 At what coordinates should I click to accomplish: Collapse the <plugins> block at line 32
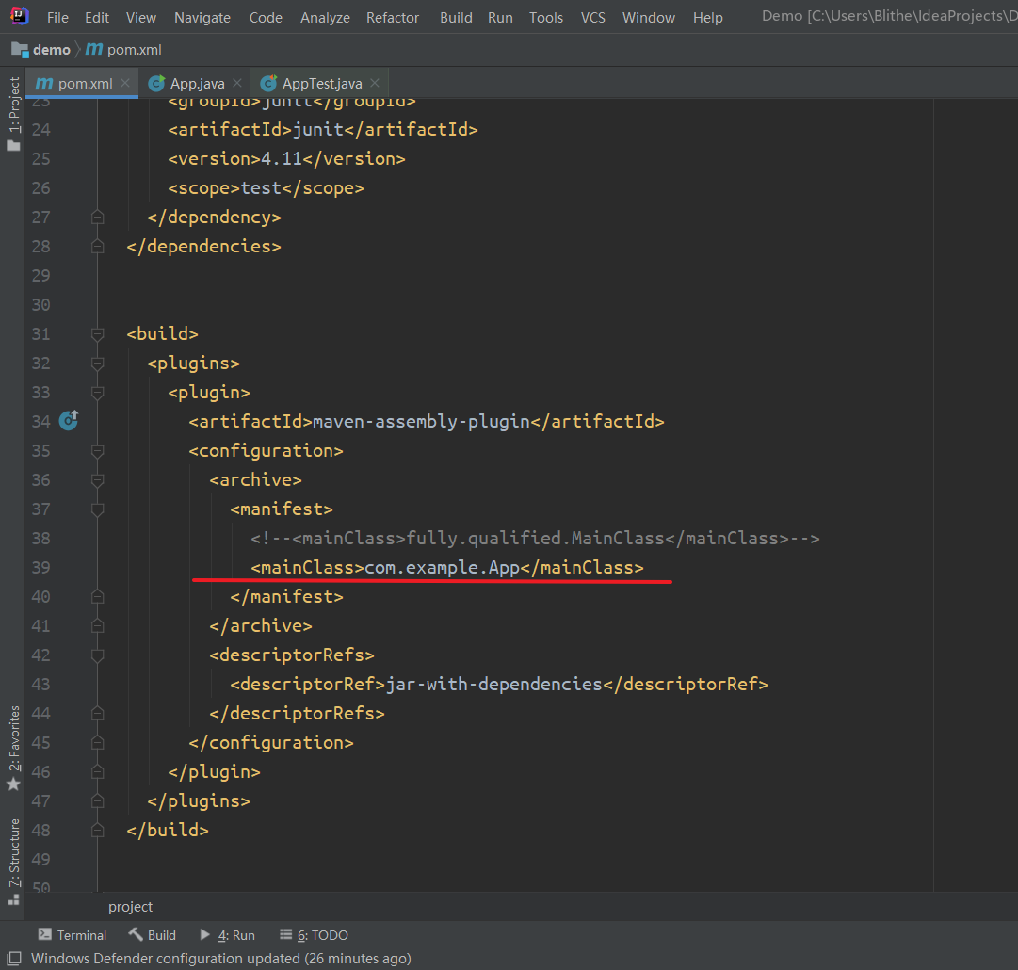[97, 363]
